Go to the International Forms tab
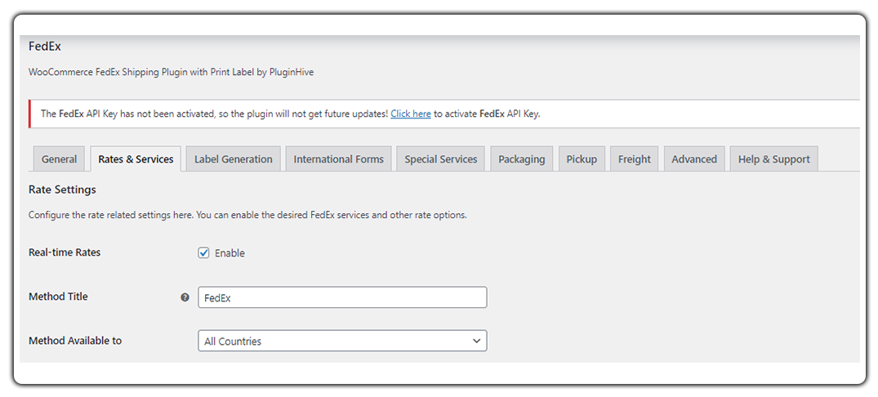Image resolution: width=878 pixels, height=397 pixels. (339, 159)
